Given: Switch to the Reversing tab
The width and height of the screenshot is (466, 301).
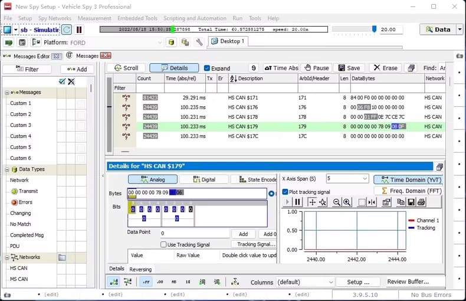Looking at the screenshot, I should (x=140, y=269).
